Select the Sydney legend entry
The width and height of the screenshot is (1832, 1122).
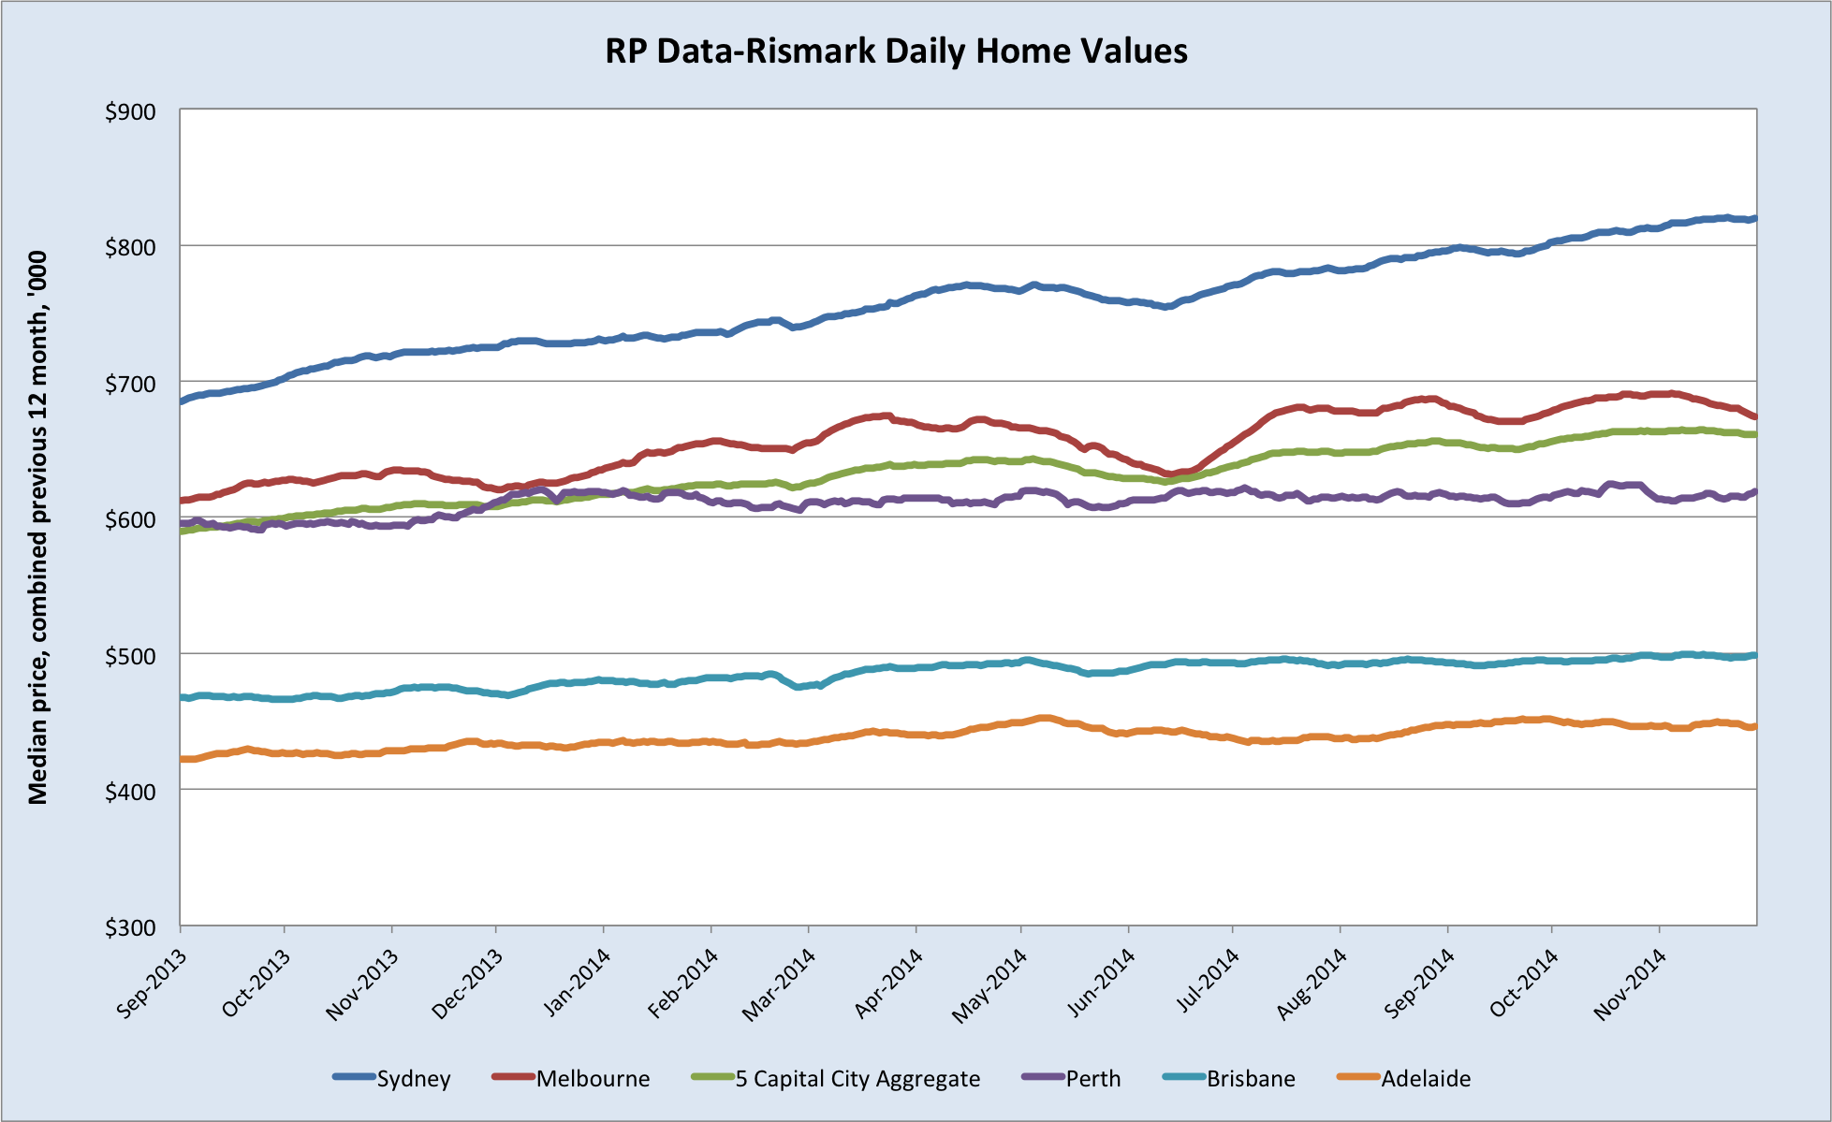click(414, 1079)
